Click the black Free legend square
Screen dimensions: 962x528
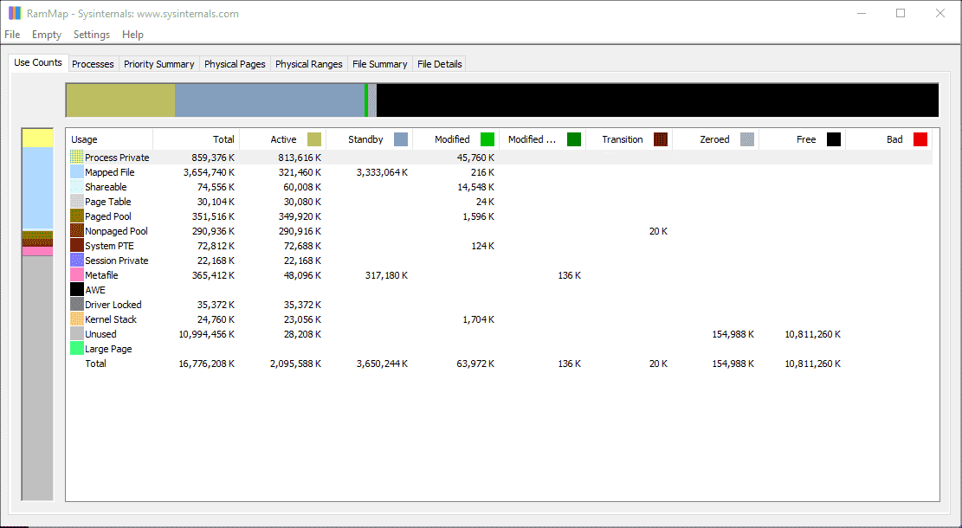(x=833, y=138)
